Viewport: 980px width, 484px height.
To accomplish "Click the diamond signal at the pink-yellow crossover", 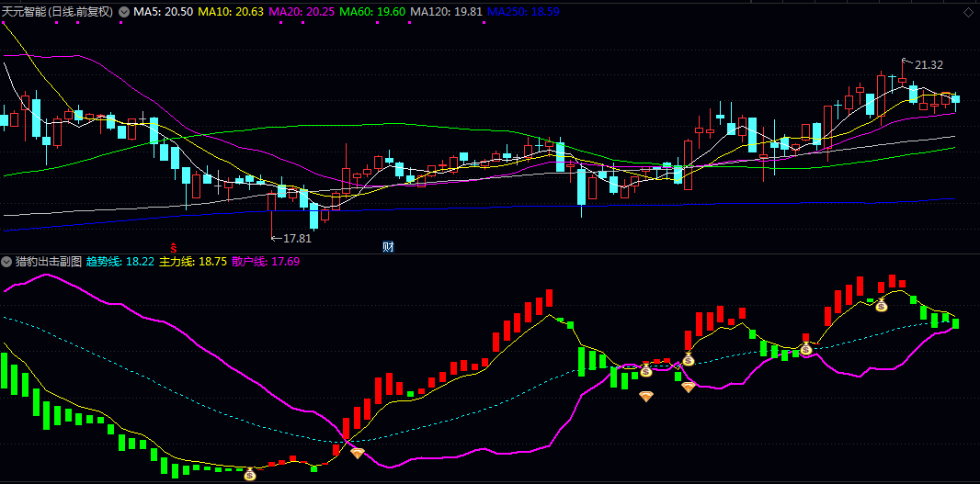I will 357,454.
